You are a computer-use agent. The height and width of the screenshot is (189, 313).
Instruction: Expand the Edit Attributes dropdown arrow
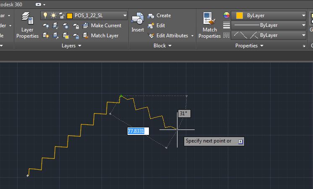point(192,36)
